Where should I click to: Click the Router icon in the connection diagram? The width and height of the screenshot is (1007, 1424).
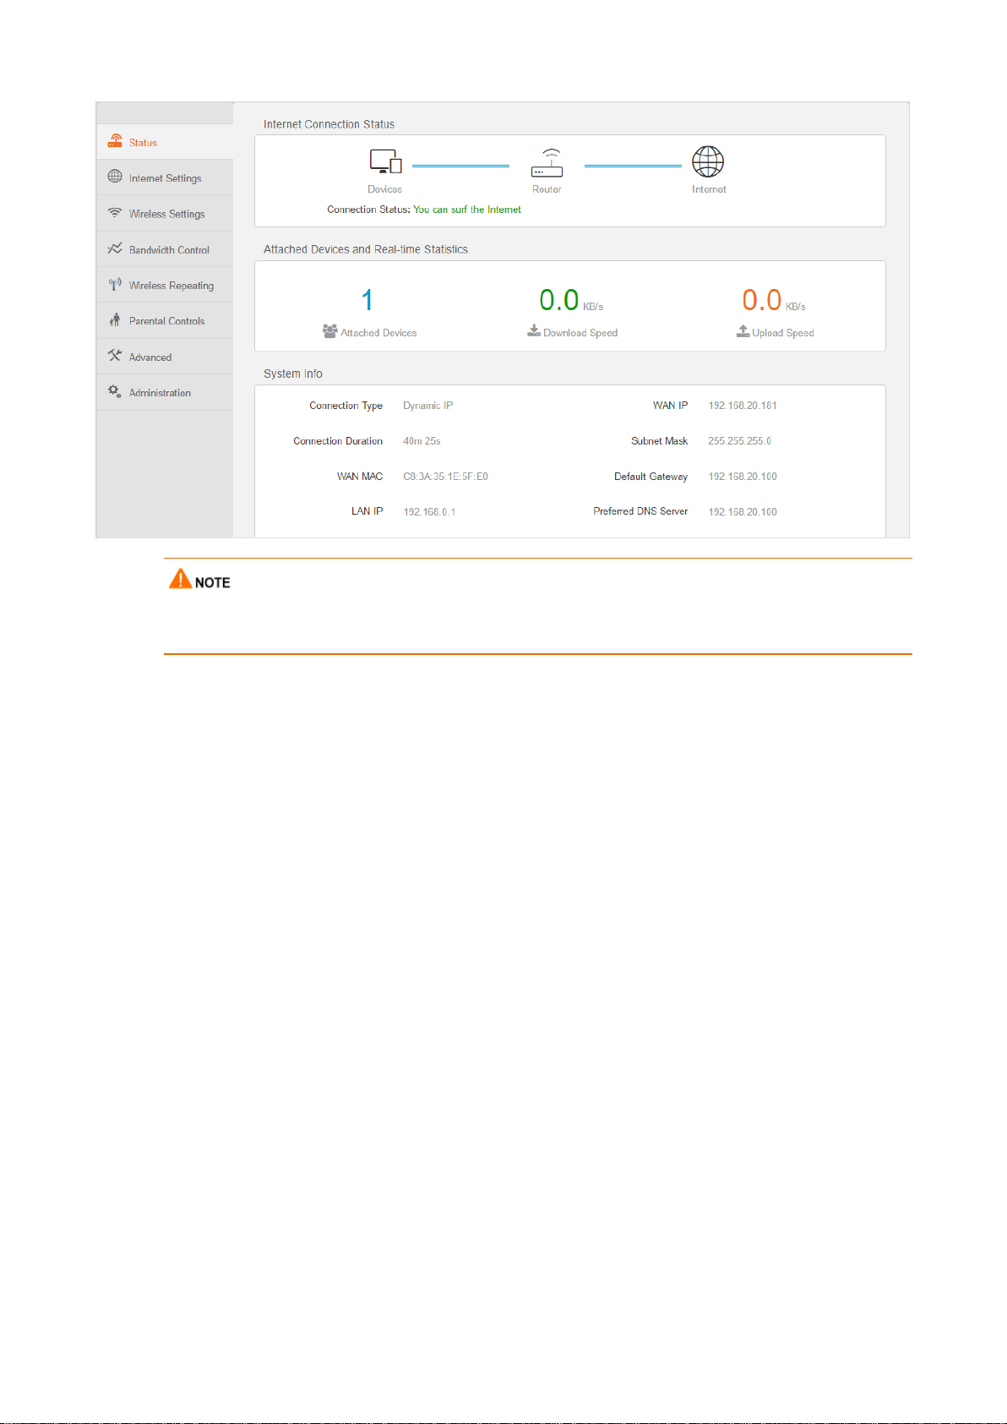tap(547, 162)
